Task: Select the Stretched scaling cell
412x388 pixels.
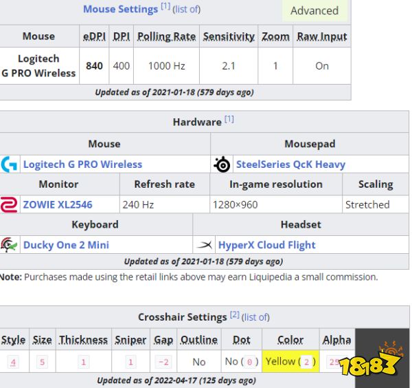Action: tap(376, 205)
